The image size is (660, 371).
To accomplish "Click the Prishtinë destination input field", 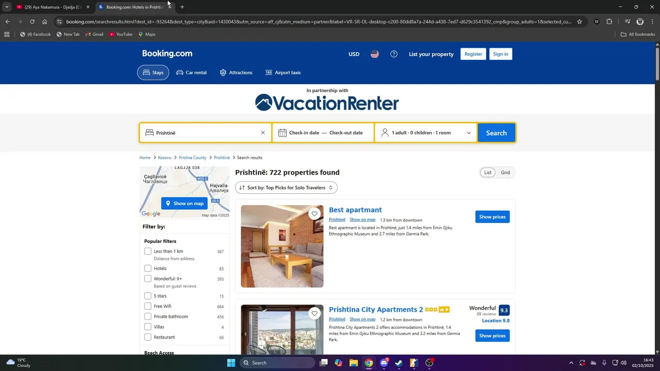I will pos(205,133).
